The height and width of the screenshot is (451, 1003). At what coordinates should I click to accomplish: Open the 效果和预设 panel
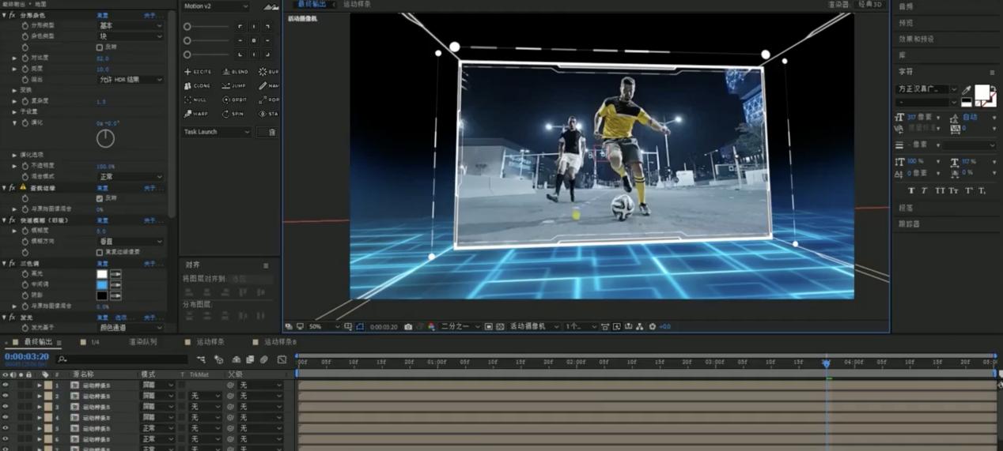916,39
